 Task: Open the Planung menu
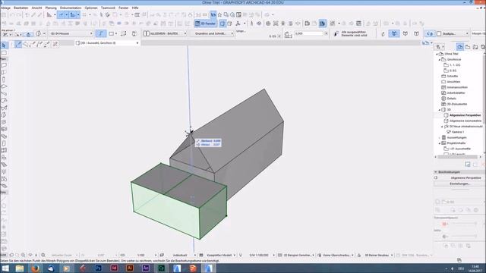pos(51,8)
